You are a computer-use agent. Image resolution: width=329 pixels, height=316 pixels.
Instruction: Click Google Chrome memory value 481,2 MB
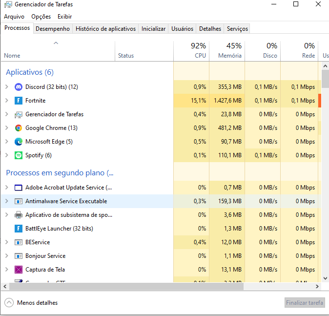pos(230,128)
